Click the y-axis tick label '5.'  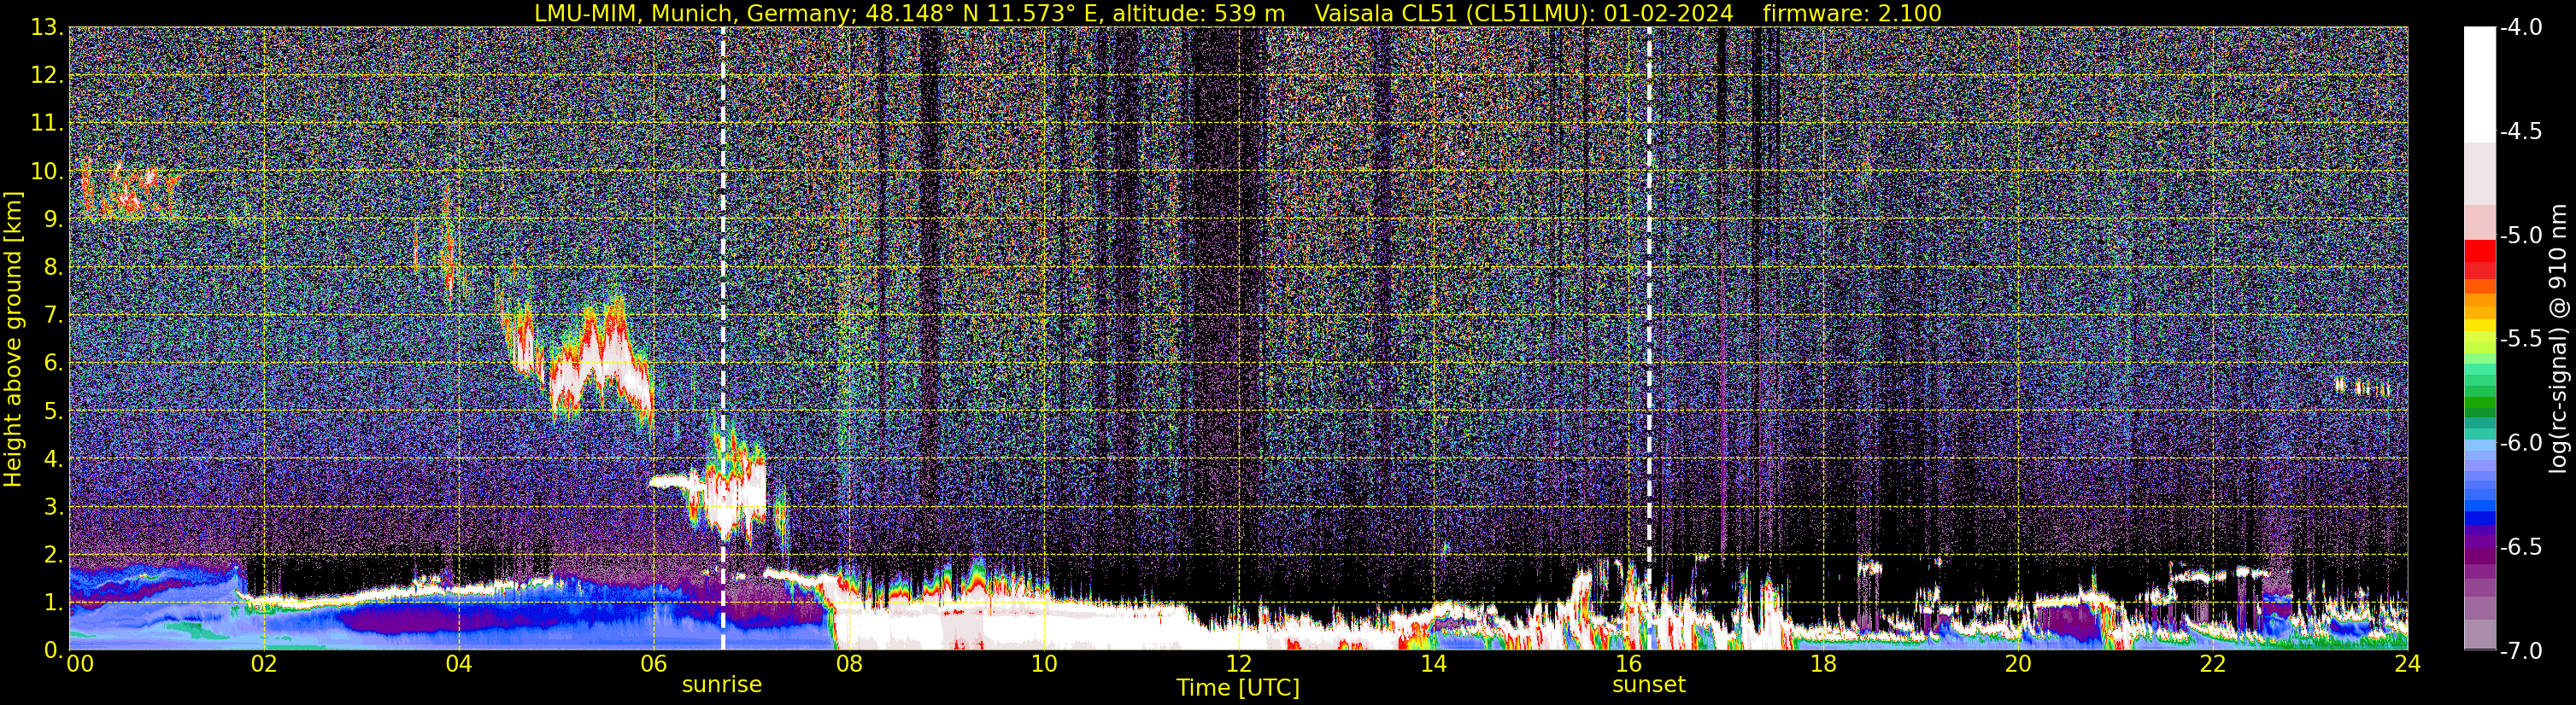point(54,411)
